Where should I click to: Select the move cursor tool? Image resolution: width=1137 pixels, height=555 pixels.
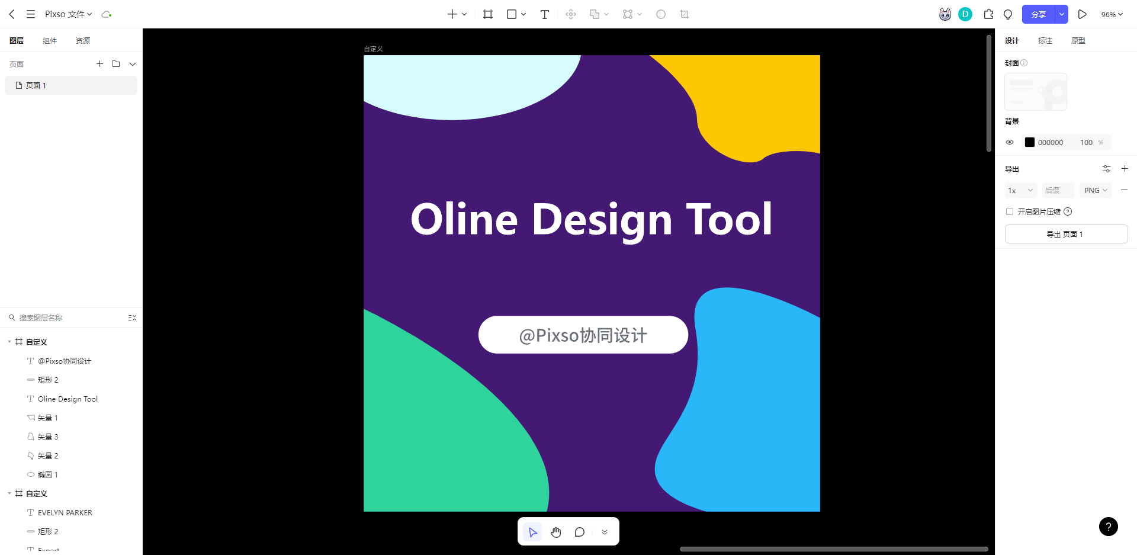coord(532,532)
